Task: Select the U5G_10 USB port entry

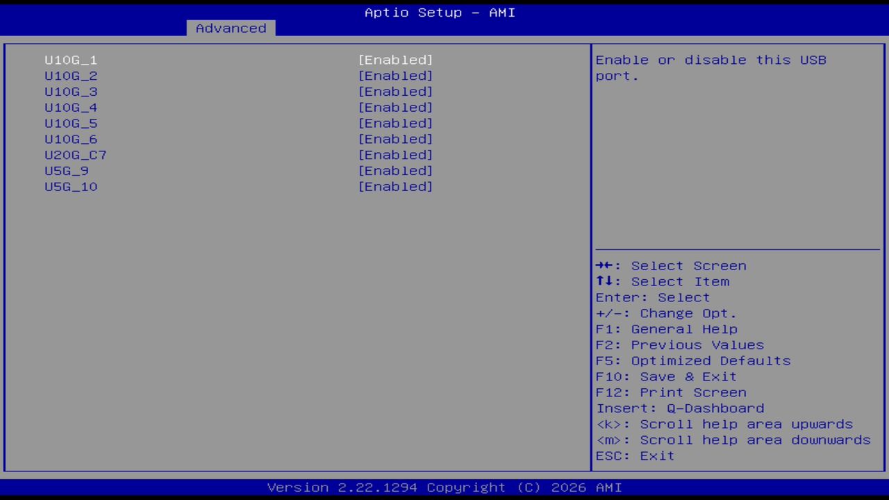Action: (70, 186)
